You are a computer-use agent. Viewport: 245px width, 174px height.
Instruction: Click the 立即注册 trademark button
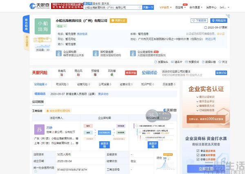(206, 169)
